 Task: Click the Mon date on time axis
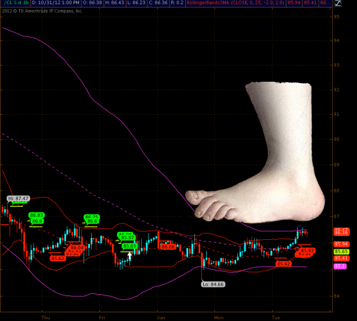pyautogui.click(x=219, y=317)
